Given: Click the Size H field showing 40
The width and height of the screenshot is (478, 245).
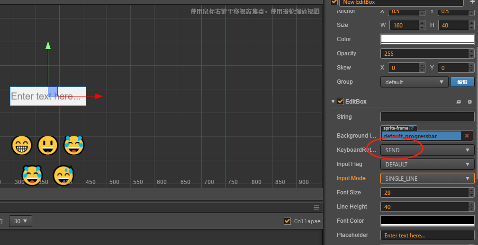Looking at the screenshot, I should (453, 25).
